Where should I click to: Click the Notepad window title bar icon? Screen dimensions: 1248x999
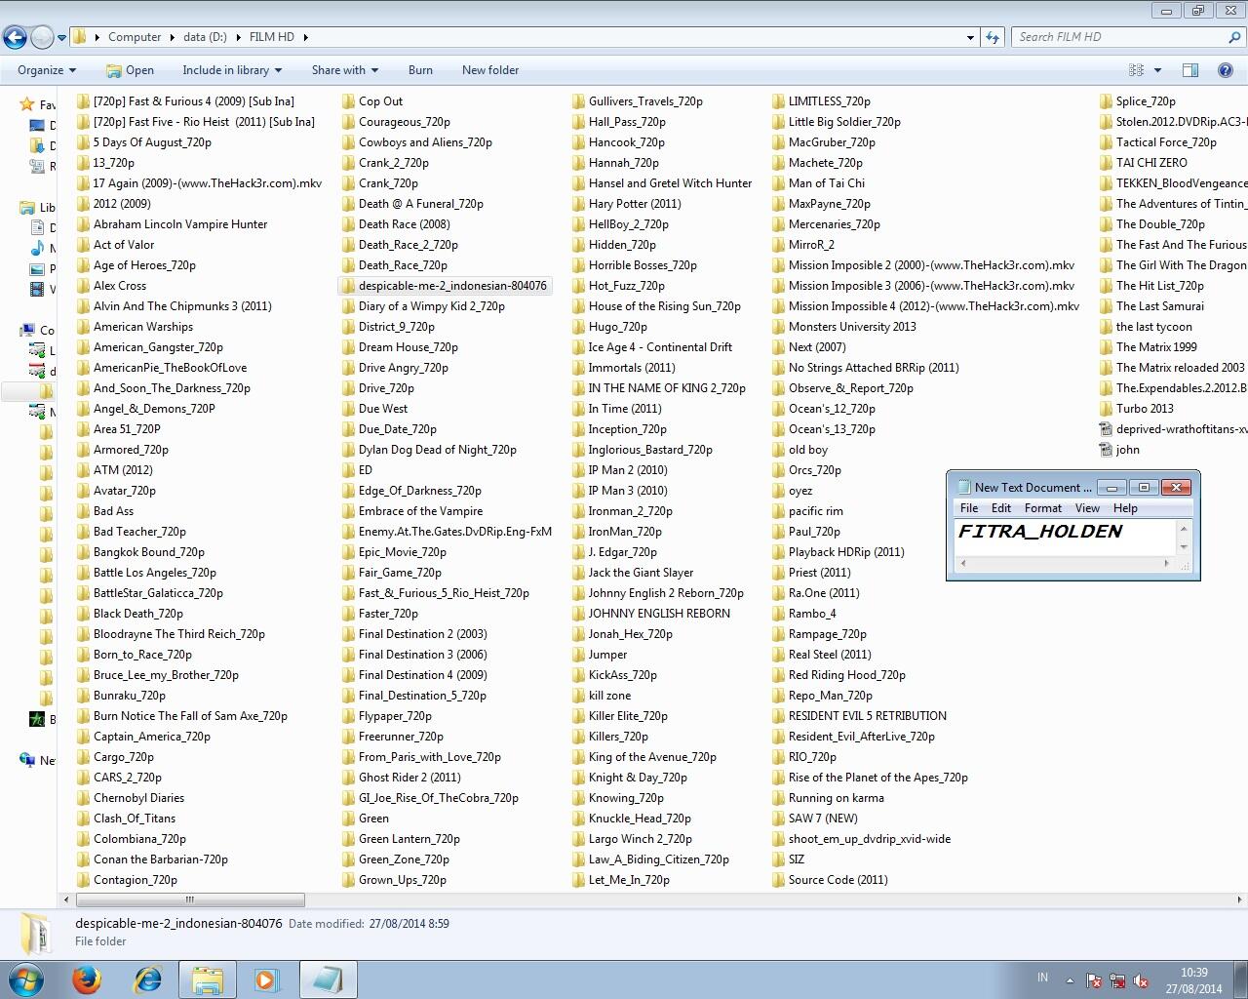tap(964, 487)
